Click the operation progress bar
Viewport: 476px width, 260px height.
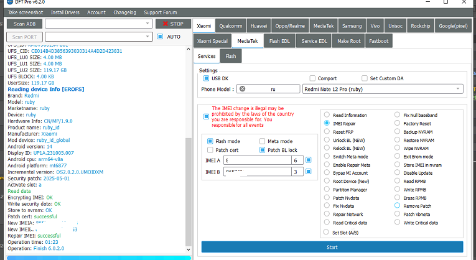pyautogui.click(x=99, y=258)
